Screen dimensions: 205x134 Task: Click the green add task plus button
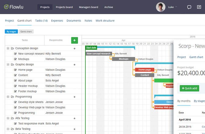click(x=75, y=40)
